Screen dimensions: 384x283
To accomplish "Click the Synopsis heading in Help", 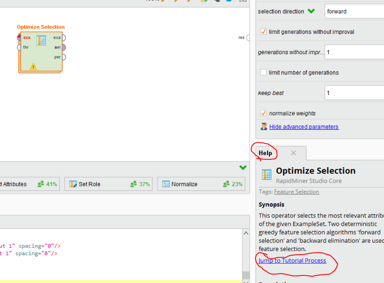I will pos(271,204).
